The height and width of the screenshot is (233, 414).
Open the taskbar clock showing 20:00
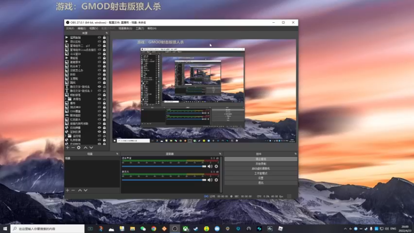(405, 228)
